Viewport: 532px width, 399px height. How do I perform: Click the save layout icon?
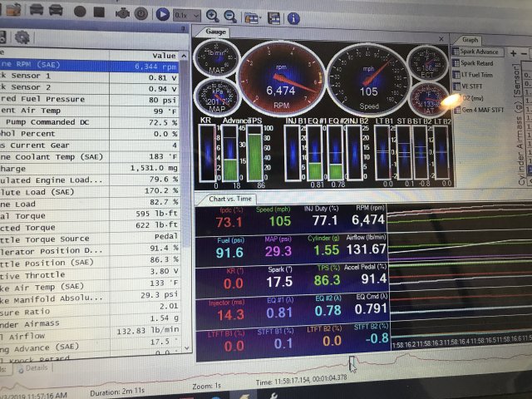(x=273, y=18)
